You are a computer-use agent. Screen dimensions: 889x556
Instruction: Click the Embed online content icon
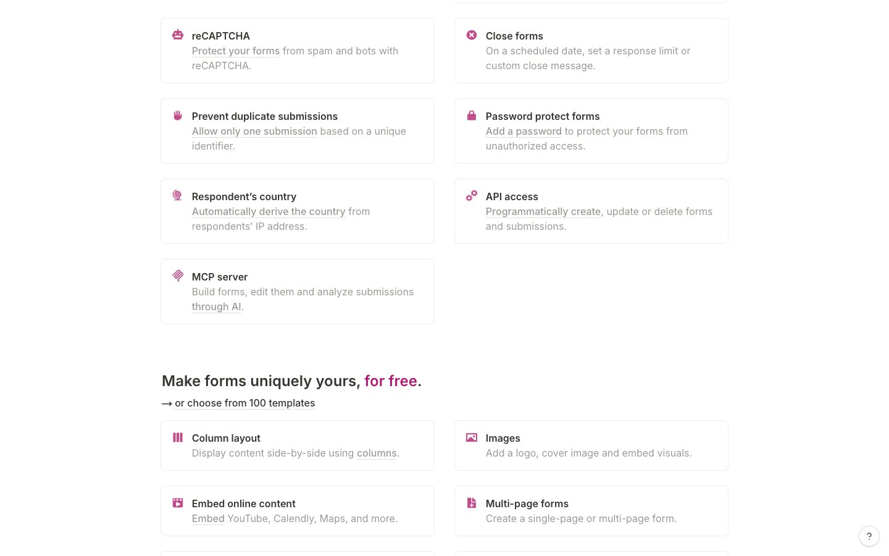pyautogui.click(x=178, y=503)
